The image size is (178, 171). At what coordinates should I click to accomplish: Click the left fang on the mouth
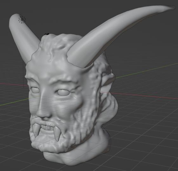pyautogui.click(x=36, y=130)
